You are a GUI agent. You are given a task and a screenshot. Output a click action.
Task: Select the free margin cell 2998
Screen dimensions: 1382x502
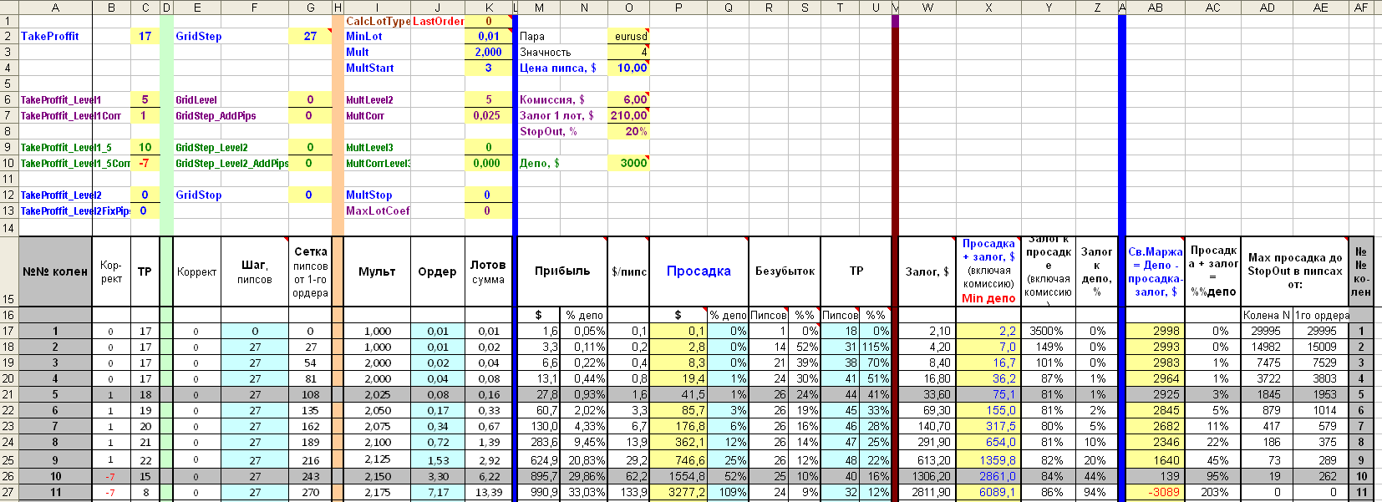[1156, 331]
